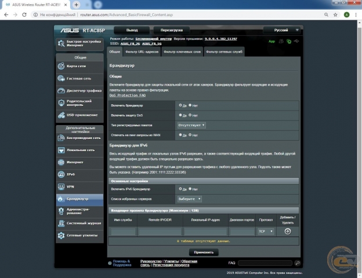
Task: Open USB-приложение icon
Action: [x=61, y=115]
